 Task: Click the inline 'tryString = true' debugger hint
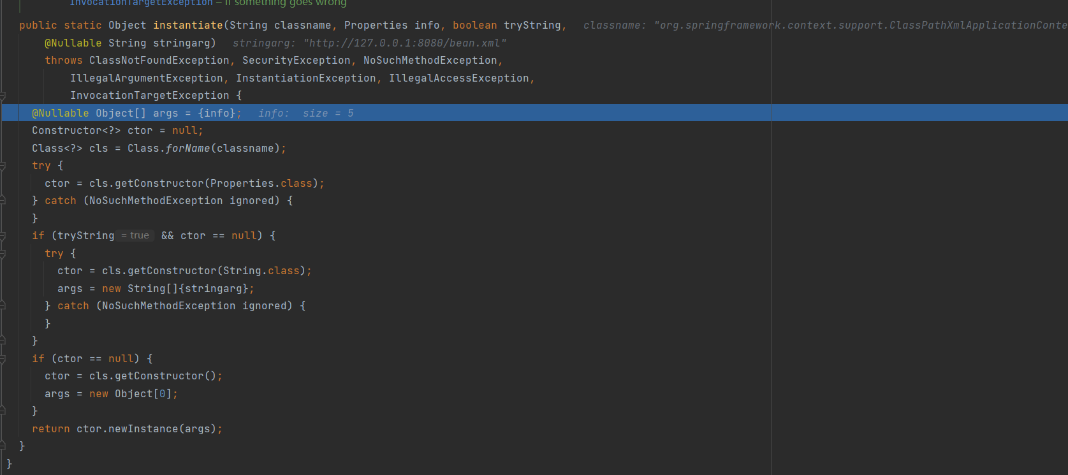[135, 236]
